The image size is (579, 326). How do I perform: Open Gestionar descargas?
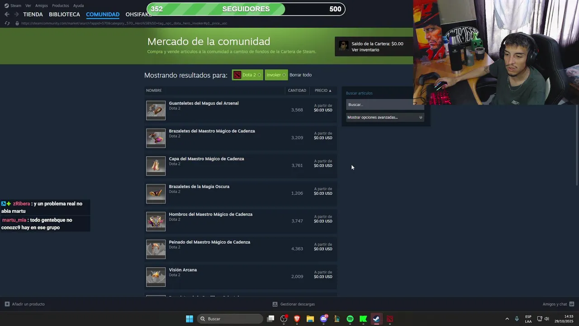pyautogui.click(x=294, y=304)
